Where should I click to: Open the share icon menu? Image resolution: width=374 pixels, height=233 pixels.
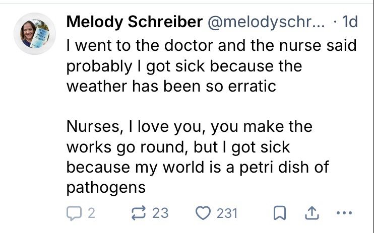pos(310,213)
